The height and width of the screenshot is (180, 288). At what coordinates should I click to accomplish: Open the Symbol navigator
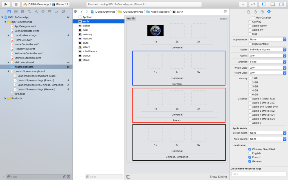pyautogui.click(x=22, y=12)
